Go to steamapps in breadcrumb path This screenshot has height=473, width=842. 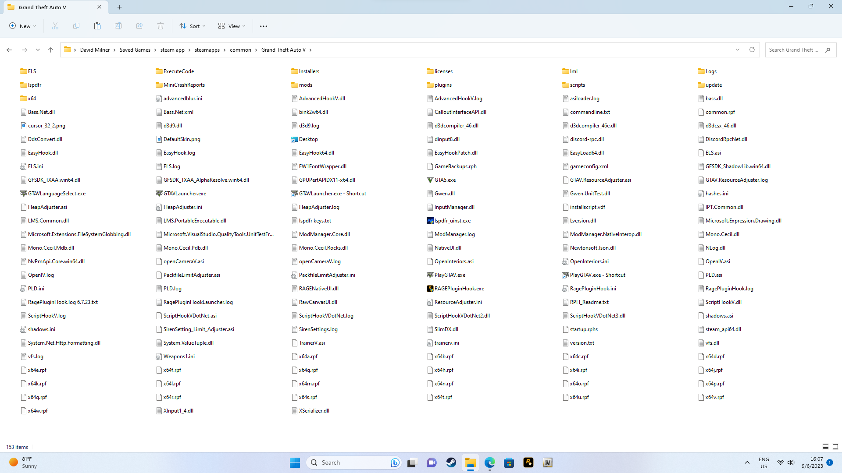point(207,50)
